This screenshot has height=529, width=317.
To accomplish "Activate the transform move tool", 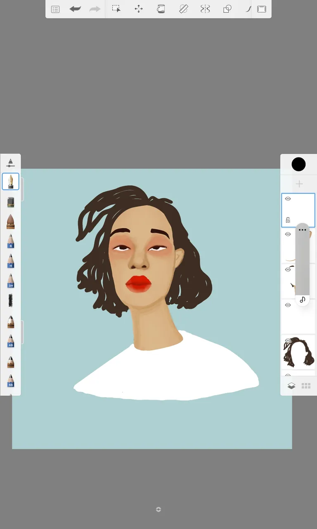I will (139, 9).
